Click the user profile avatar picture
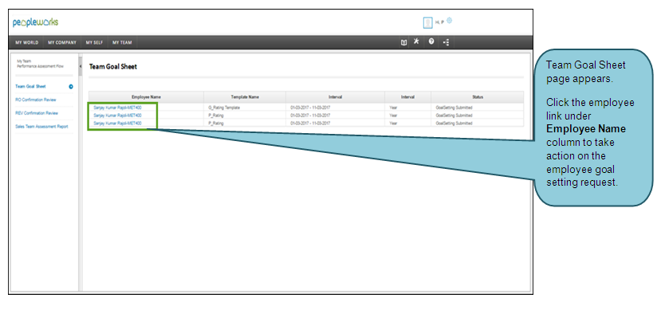Screen dimensions: 661x310 point(428,23)
